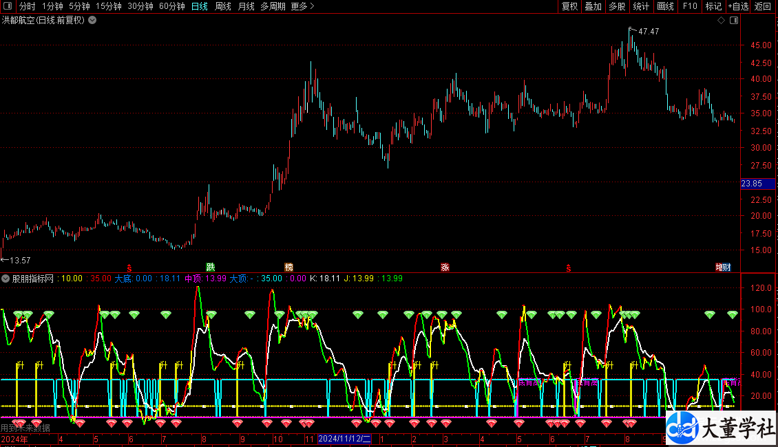This screenshot has width=778, height=447.
Task: Click the 10 month marker on the date axis
Action: point(278,439)
